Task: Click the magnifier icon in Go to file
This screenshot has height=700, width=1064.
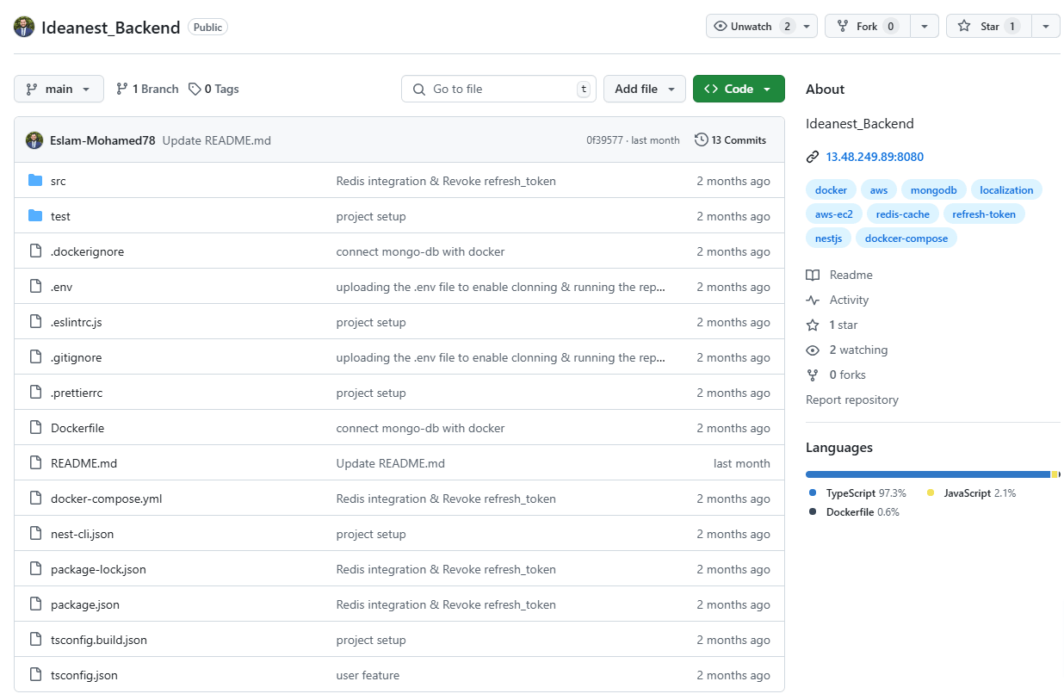Action: click(x=419, y=89)
